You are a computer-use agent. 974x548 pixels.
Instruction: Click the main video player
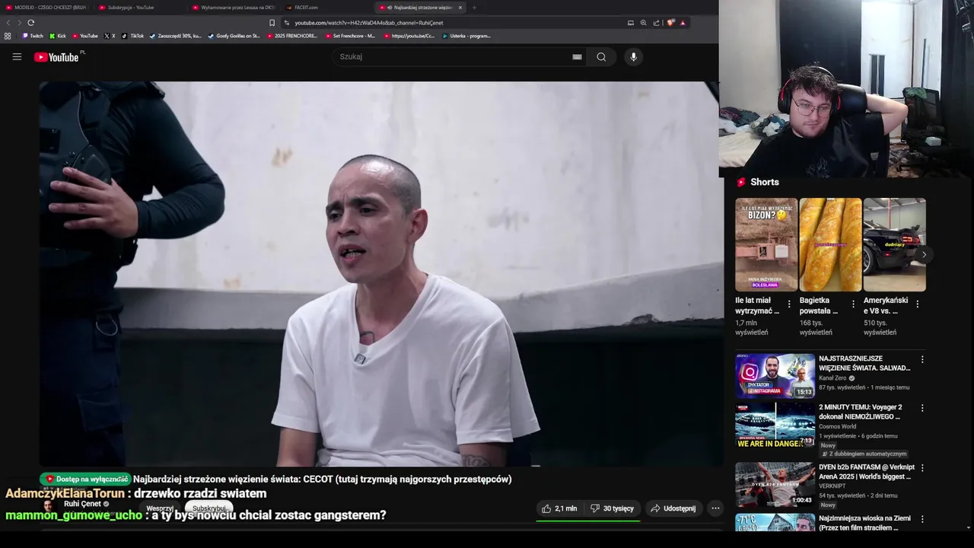(x=380, y=274)
